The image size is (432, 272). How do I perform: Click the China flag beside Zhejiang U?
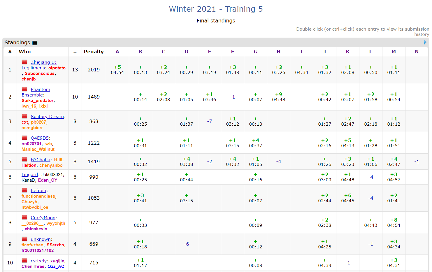[25, 62]
